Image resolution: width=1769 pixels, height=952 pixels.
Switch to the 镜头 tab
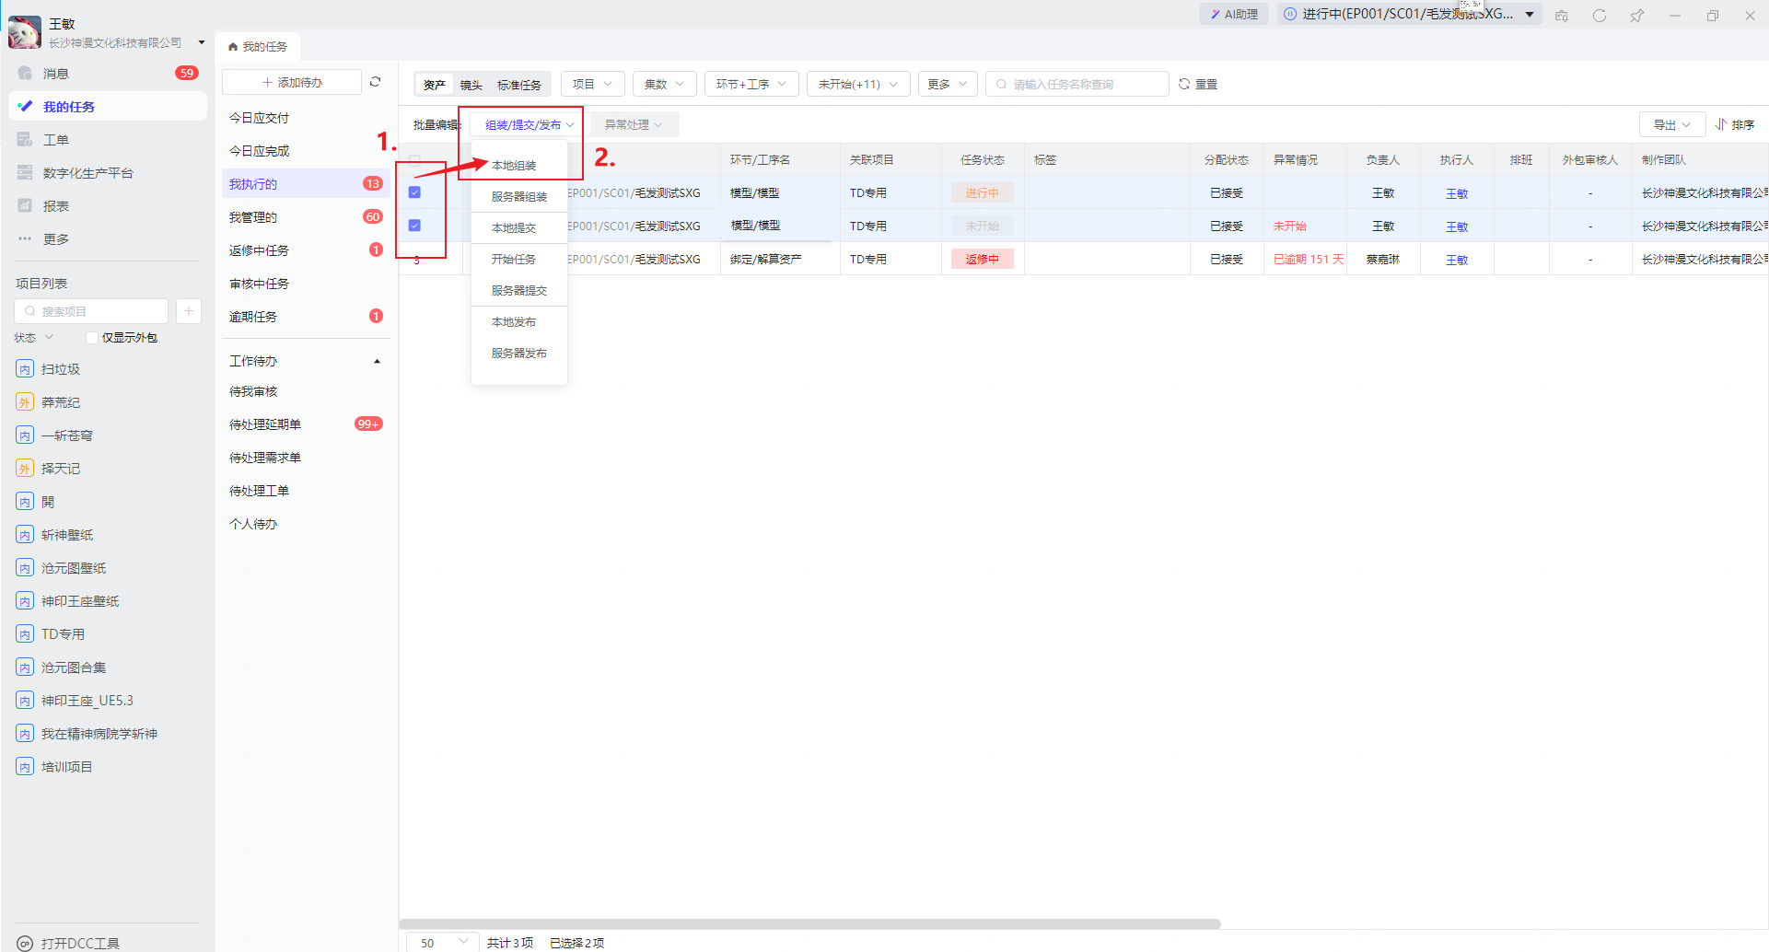point(471,85)
